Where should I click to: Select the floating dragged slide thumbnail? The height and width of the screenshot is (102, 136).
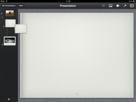pyautogui.click(x=21, y=29)
